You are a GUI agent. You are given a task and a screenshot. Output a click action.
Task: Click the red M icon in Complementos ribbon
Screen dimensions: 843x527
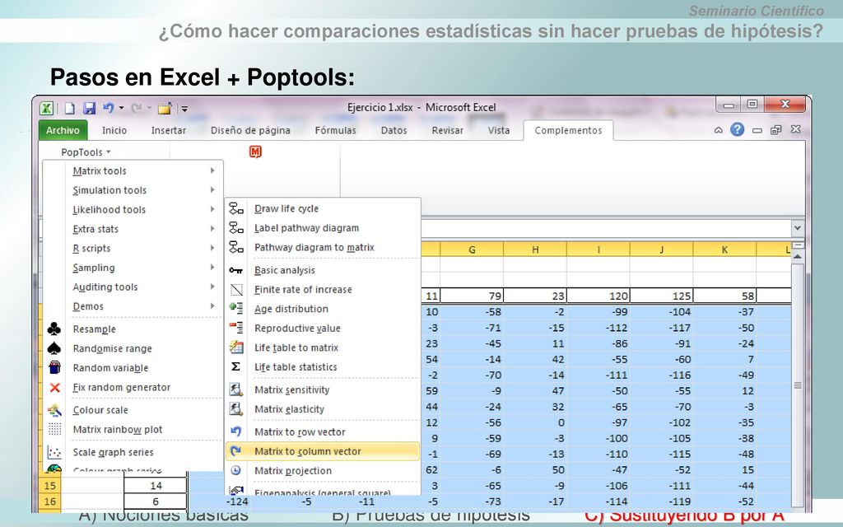pyautogui.click(x=255, y=152)
